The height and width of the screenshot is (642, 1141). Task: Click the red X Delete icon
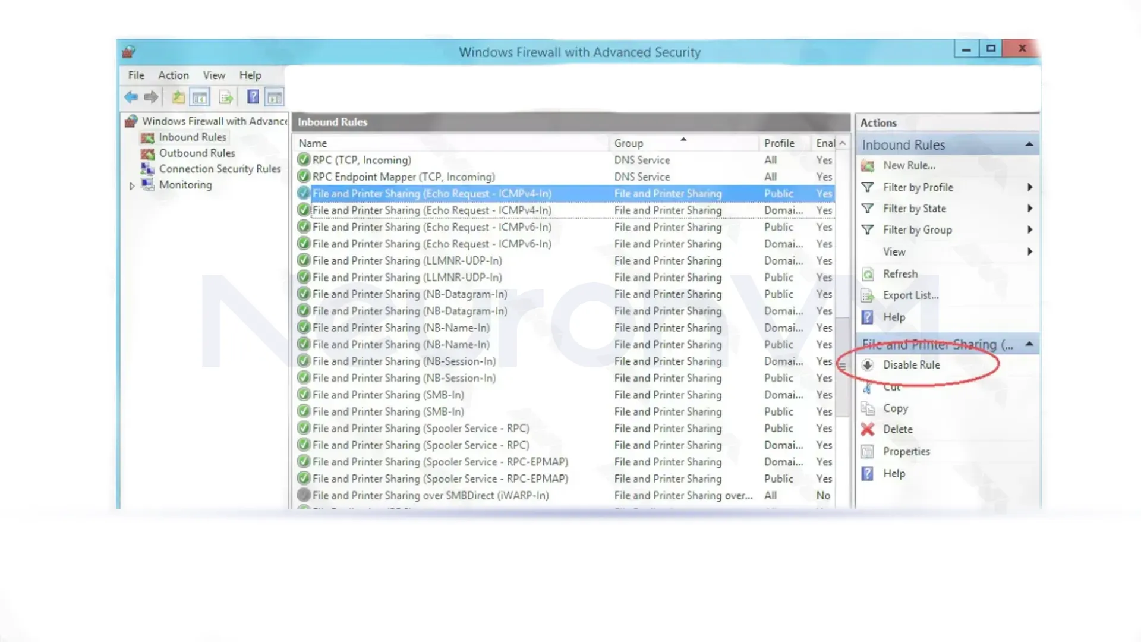point(868,429)
